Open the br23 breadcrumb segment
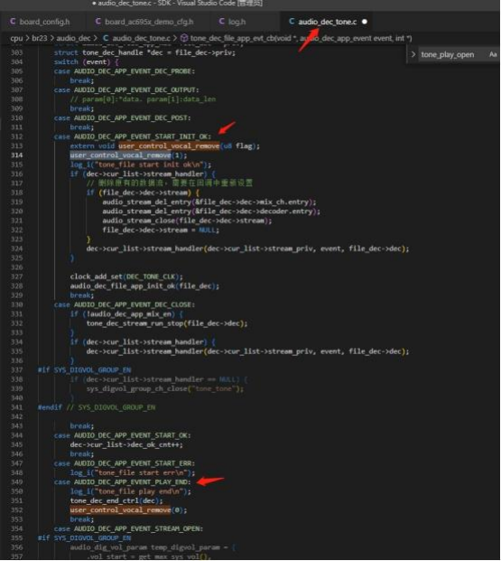The image size is (501, 561). pyautogui.click(x=40, y=38)
